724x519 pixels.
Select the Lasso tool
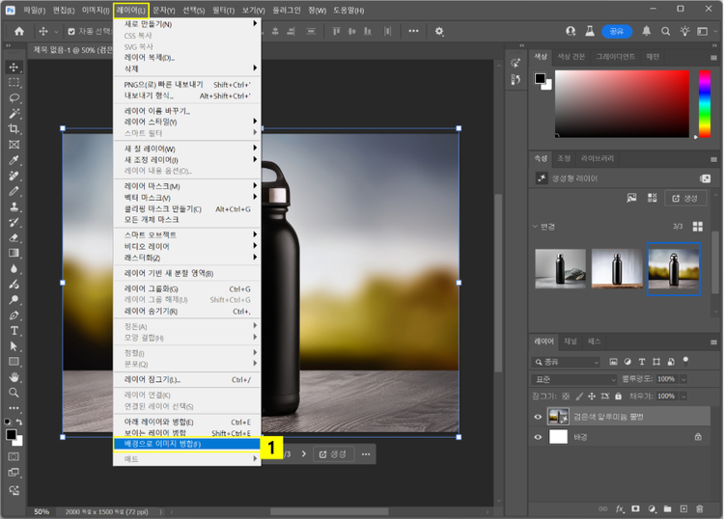click(14, 97)
